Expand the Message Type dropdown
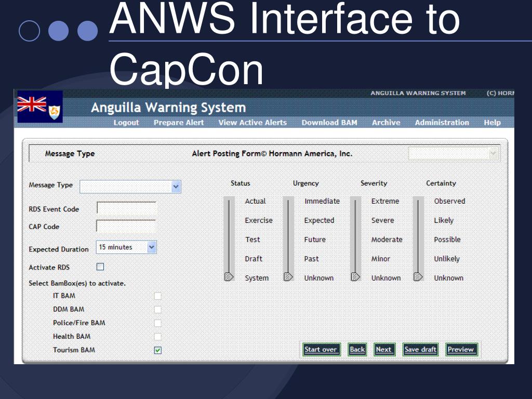532x399 pixels. [130, 187]
